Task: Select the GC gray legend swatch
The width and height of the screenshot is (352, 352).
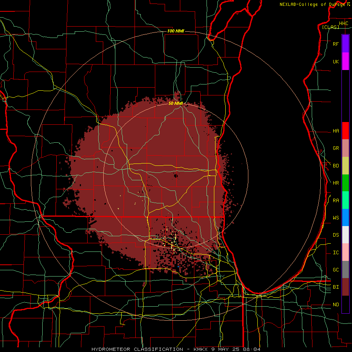Action: [x=345, y=269]
